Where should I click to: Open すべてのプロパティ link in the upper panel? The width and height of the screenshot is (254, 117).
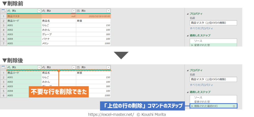[x=201, y=28]
